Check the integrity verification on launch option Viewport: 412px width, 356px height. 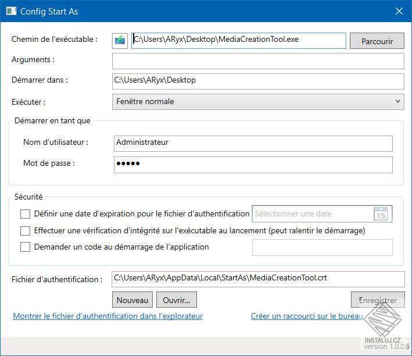pyautogui.click(x=25, y=231)
